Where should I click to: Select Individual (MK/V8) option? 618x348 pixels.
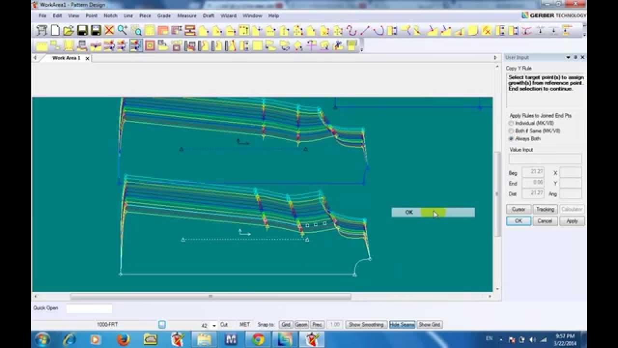[511, 123]
